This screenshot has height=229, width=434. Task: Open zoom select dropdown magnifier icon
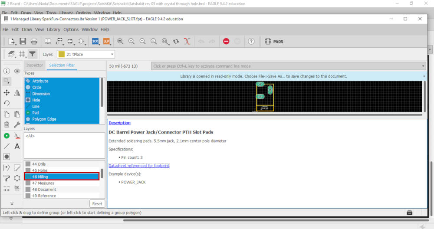[165, 42]
